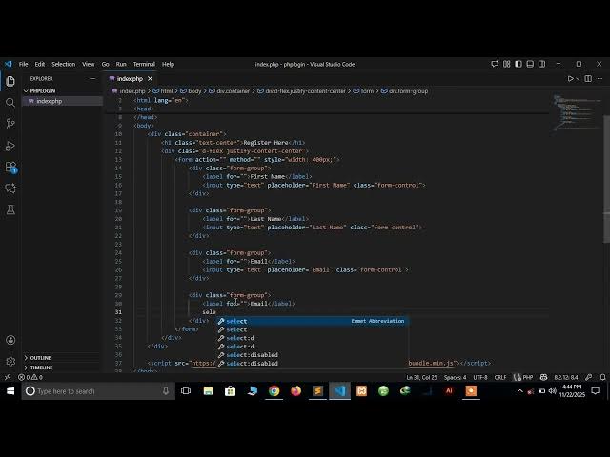Change the CRLF line ending setting
This screenshot has height=457, width=610.
[x=499, y=377]
